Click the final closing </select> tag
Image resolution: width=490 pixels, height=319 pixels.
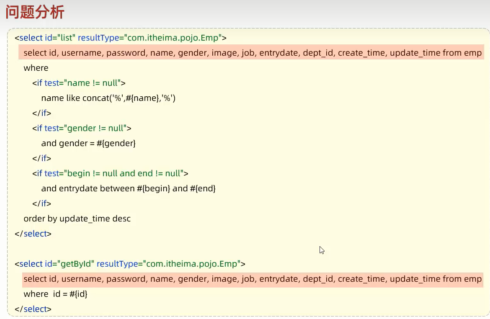[x=33, y=309]
